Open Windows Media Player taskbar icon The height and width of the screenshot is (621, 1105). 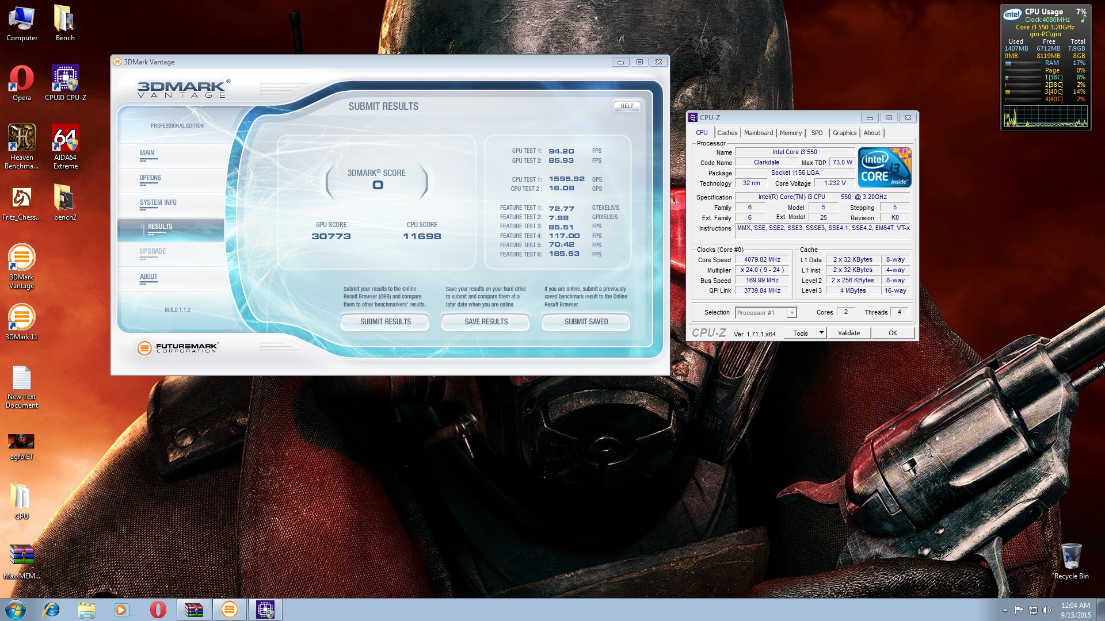tap(122, 609)
